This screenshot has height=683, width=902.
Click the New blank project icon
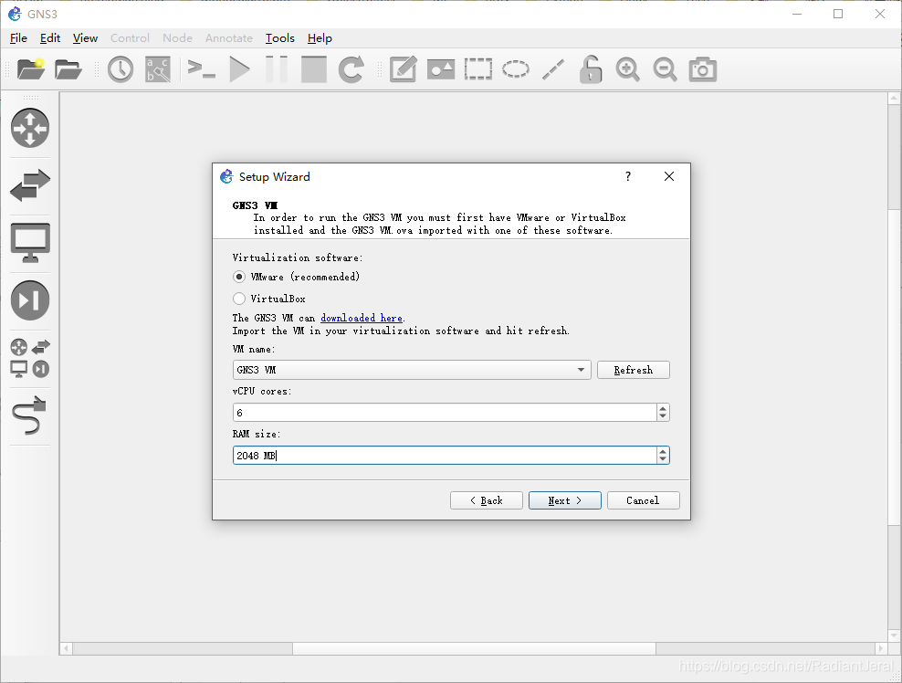tap(31, 69)
